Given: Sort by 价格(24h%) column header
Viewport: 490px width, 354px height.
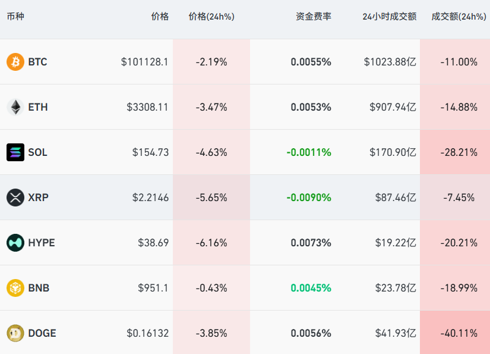Looking at the screenshot, I should [x=211, y=17].
